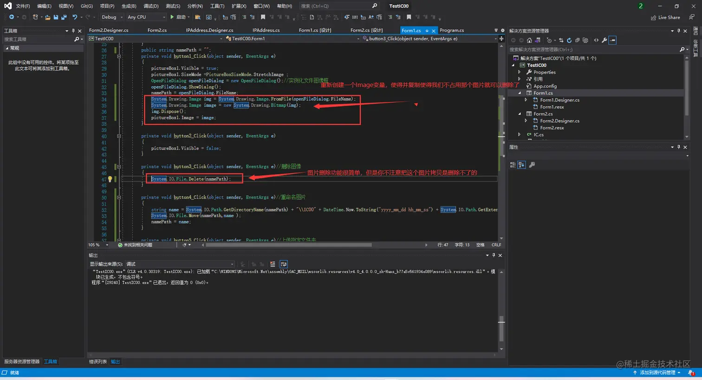Image resolution: width=702 pixels, height=380 pixels.
Task: Click the Clear All output icon in Output panel
Action: [273, 264]
